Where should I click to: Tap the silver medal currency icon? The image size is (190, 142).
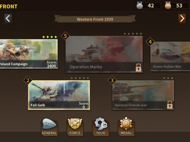[139, 5]
